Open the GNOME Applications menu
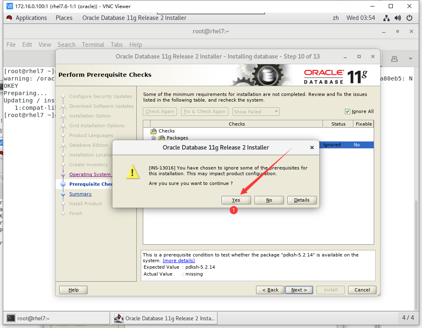The height and width of the screenshot is (328, 422). 31,18
